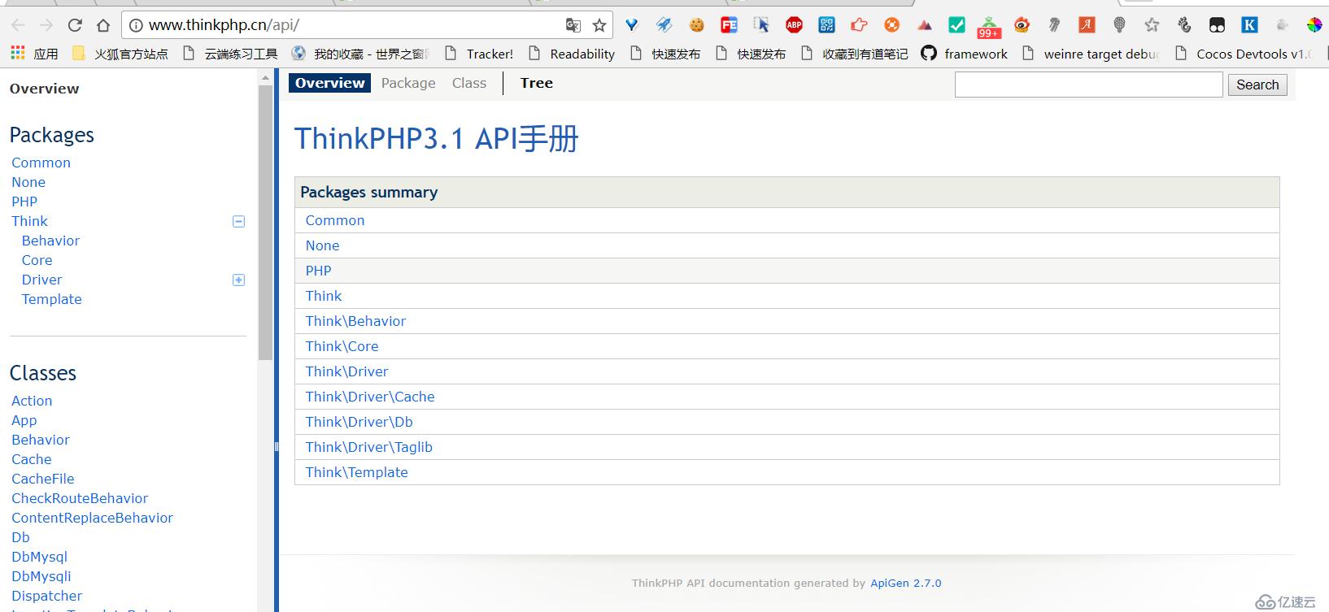The width and height of the screenshot is (1329, 612).
Task: Switch to the Package tab
Action: click(408, 83)
